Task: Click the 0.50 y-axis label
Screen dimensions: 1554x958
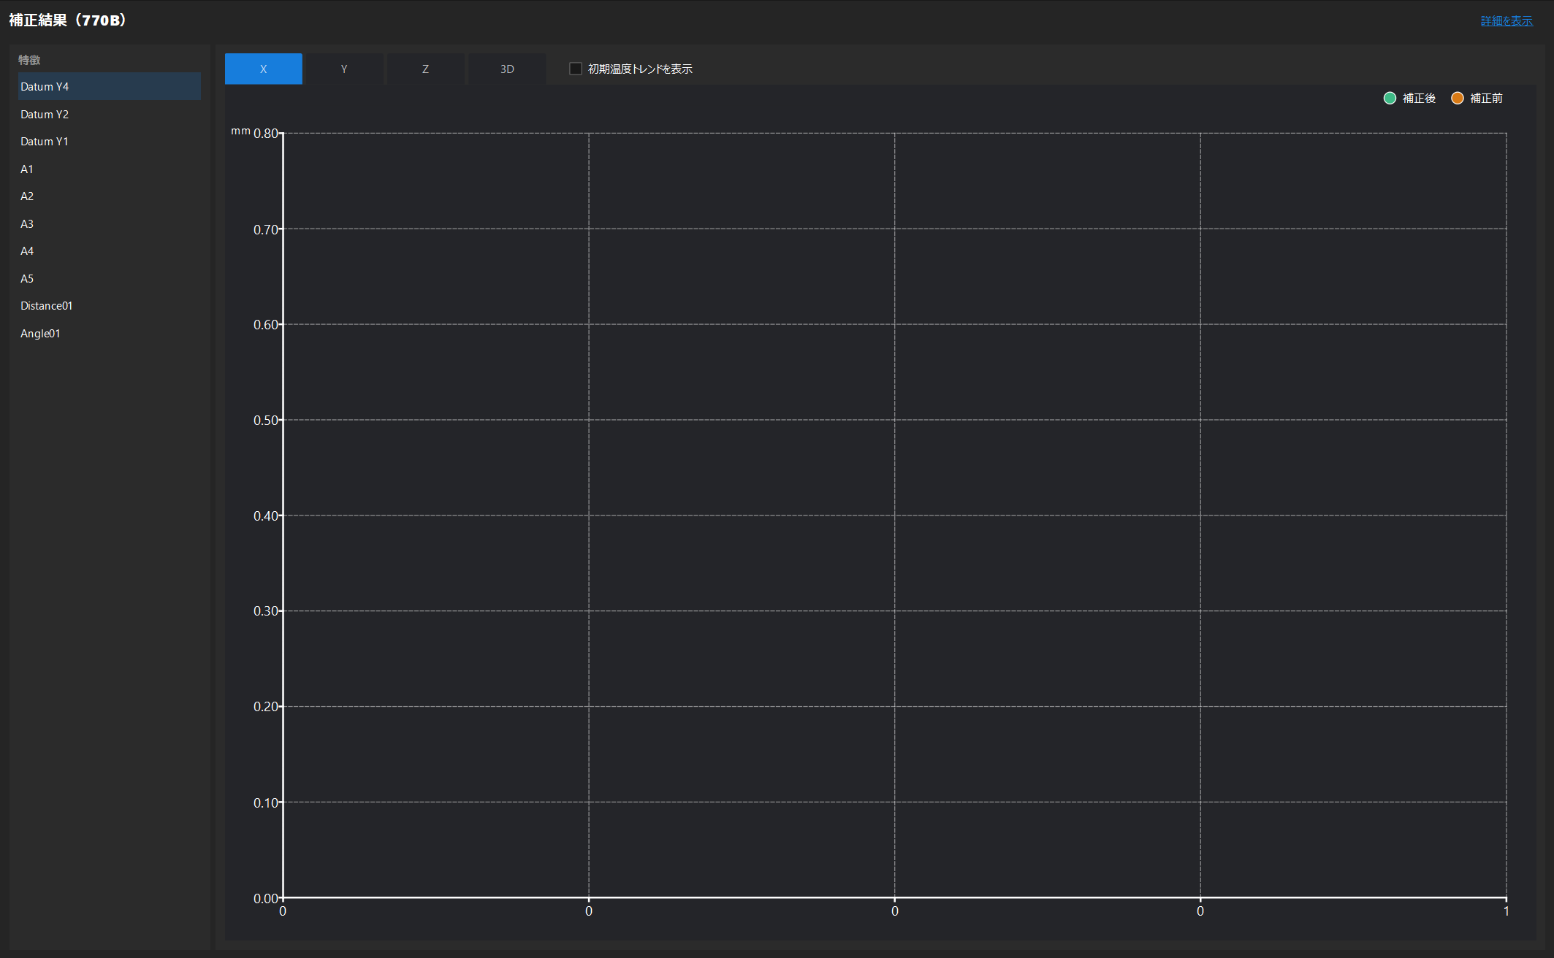Action: click(x=266, y=421)
